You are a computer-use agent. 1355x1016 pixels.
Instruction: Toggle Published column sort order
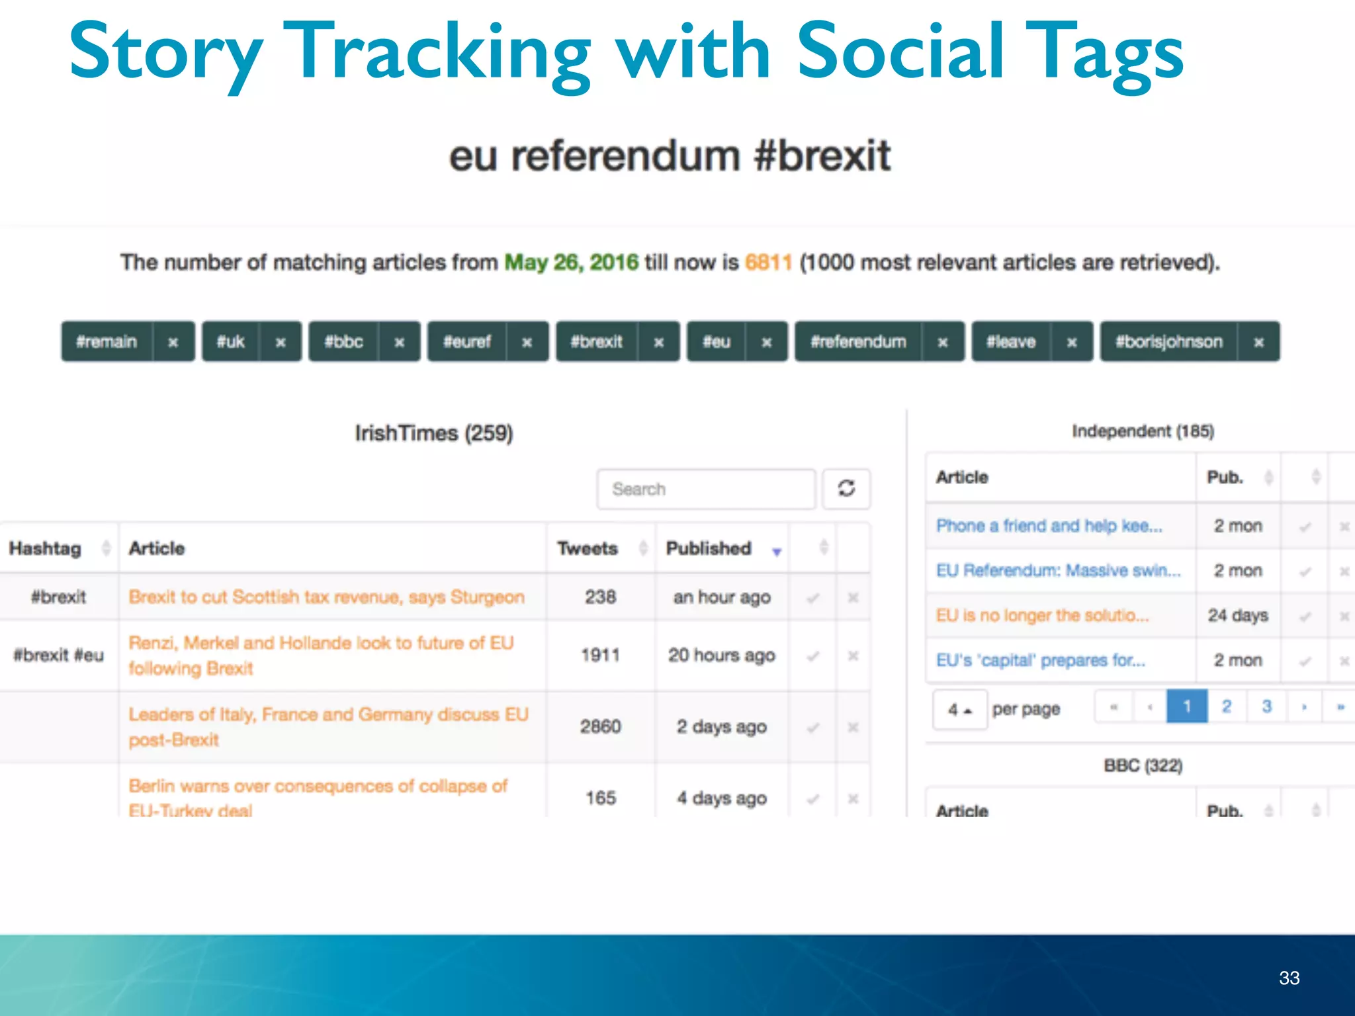click(722, 548)
